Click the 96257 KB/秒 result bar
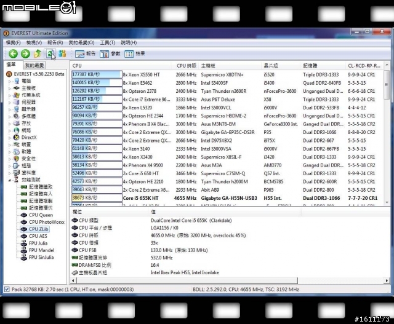 coord(97,108)
